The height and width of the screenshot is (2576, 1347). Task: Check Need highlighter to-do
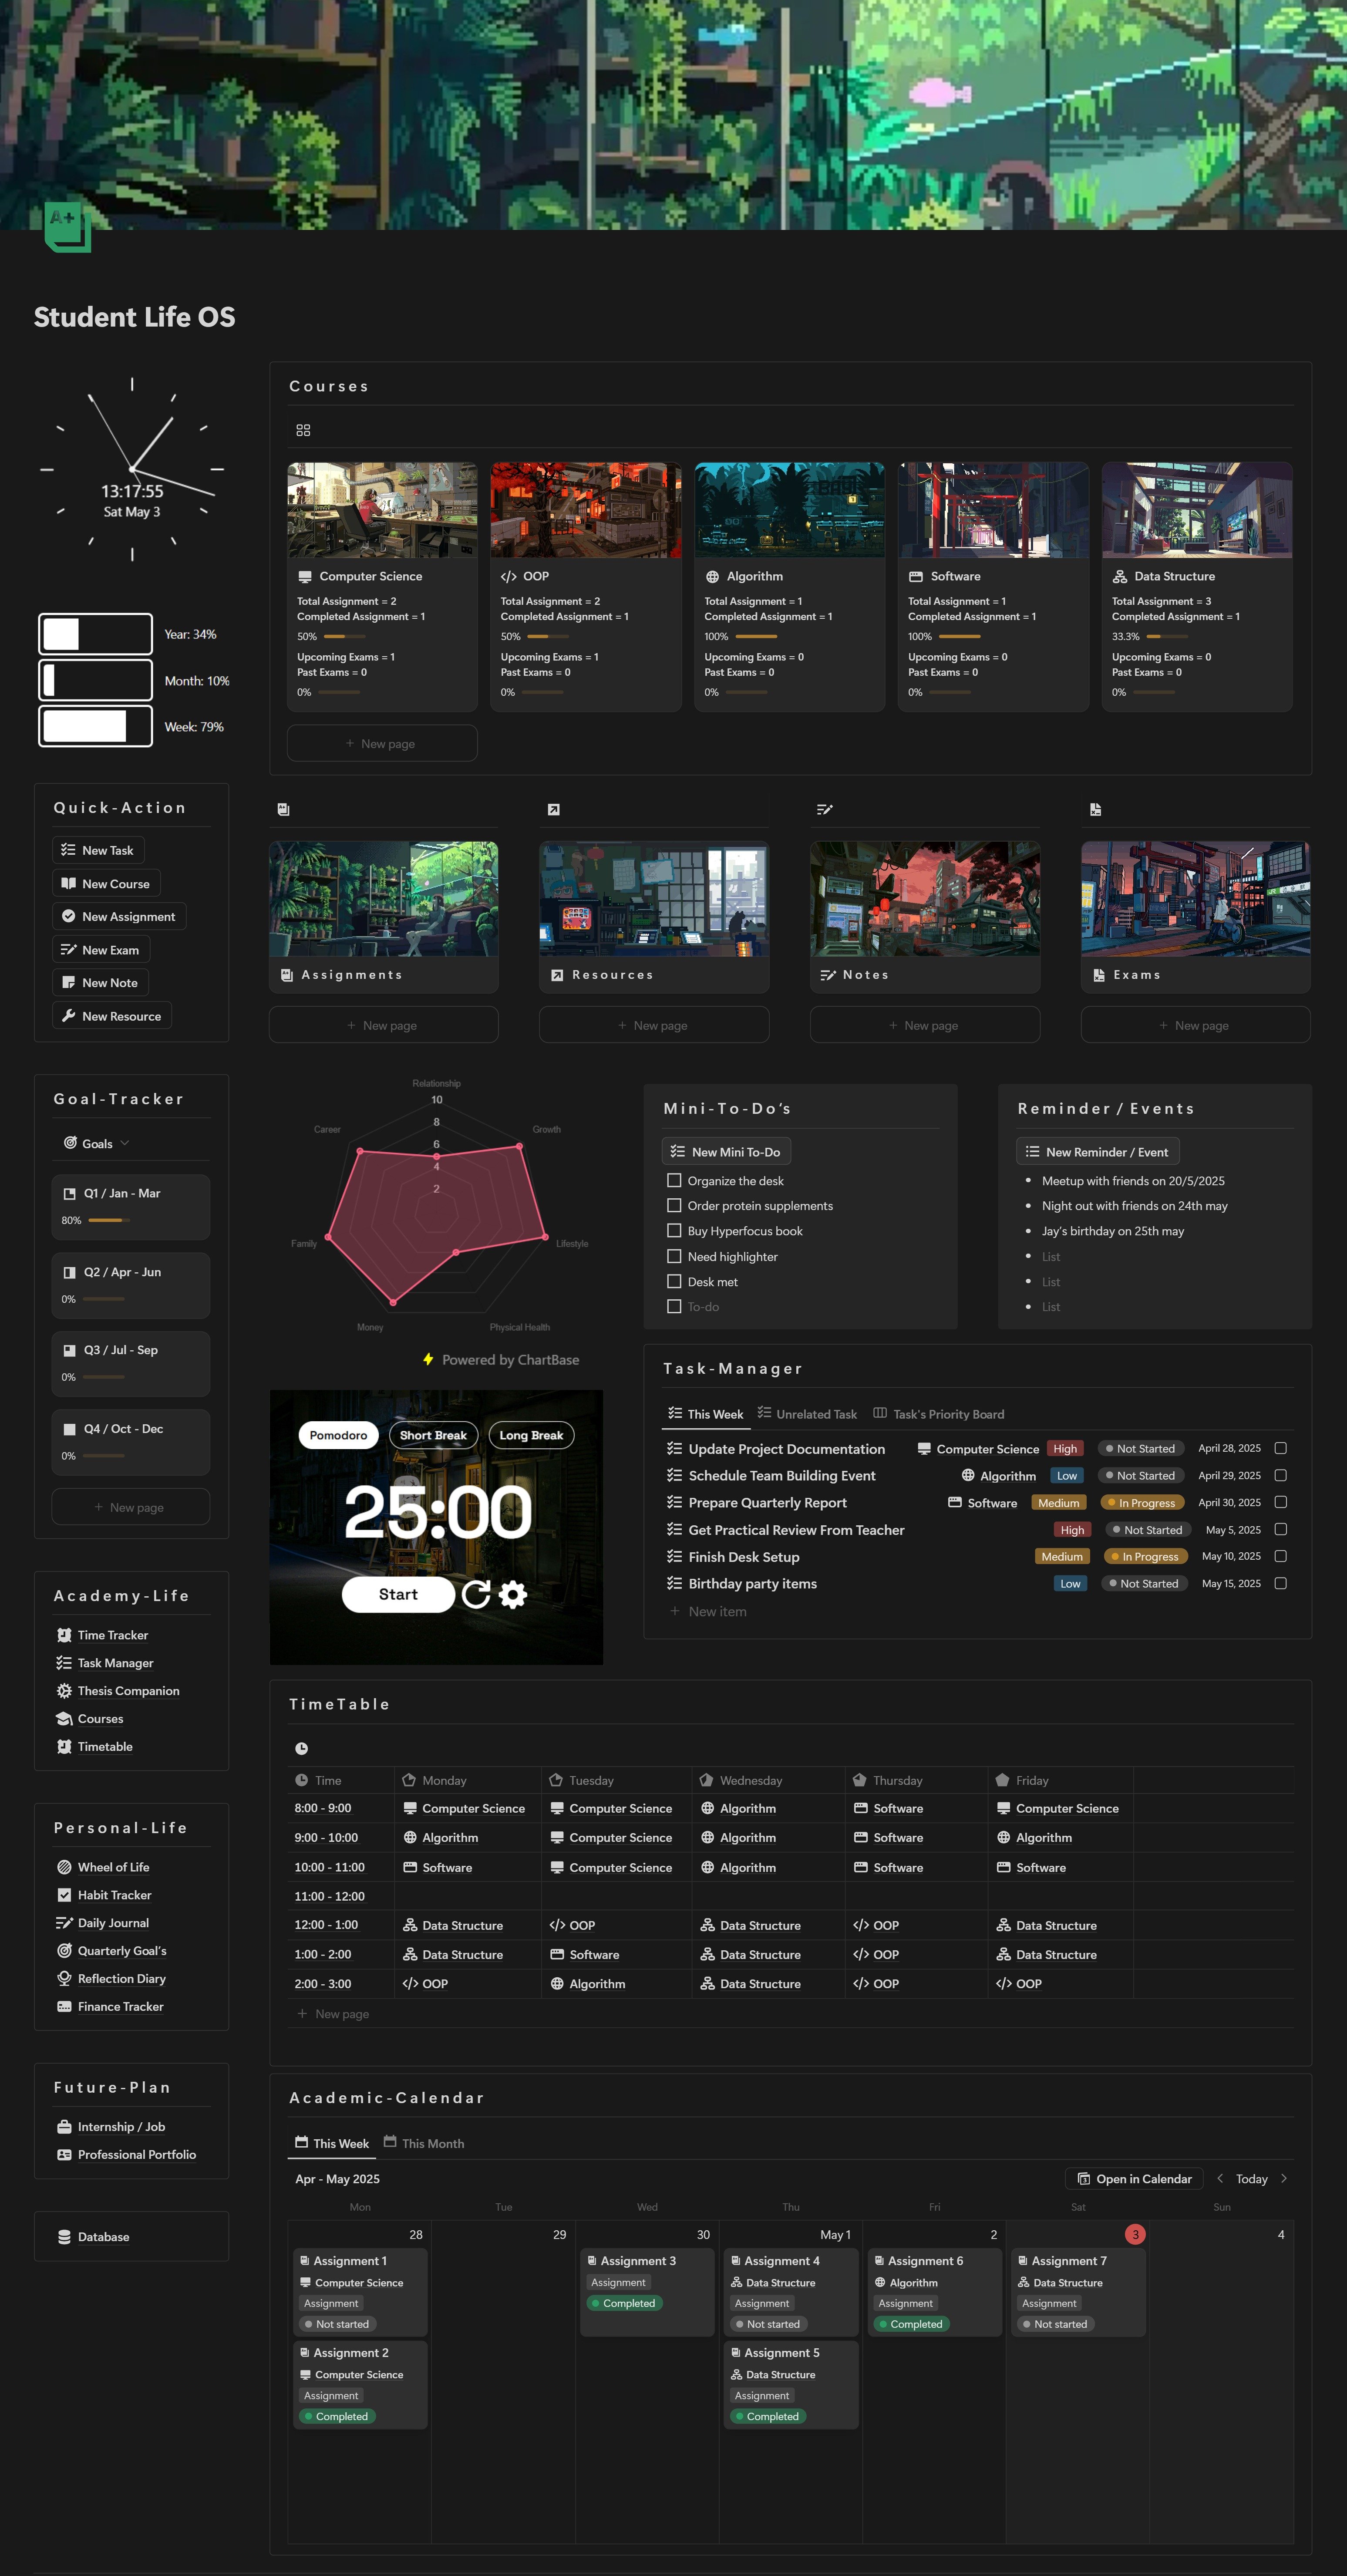674,1256
